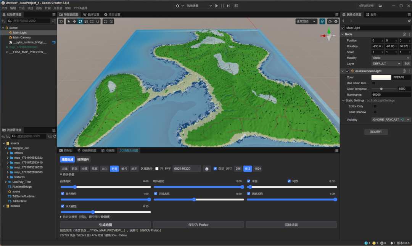Open the Visibility IGNORE_RAYCAST dropdown
Image resolution: width=412 pixels, height=246 pixels.
tap(391, 120)
